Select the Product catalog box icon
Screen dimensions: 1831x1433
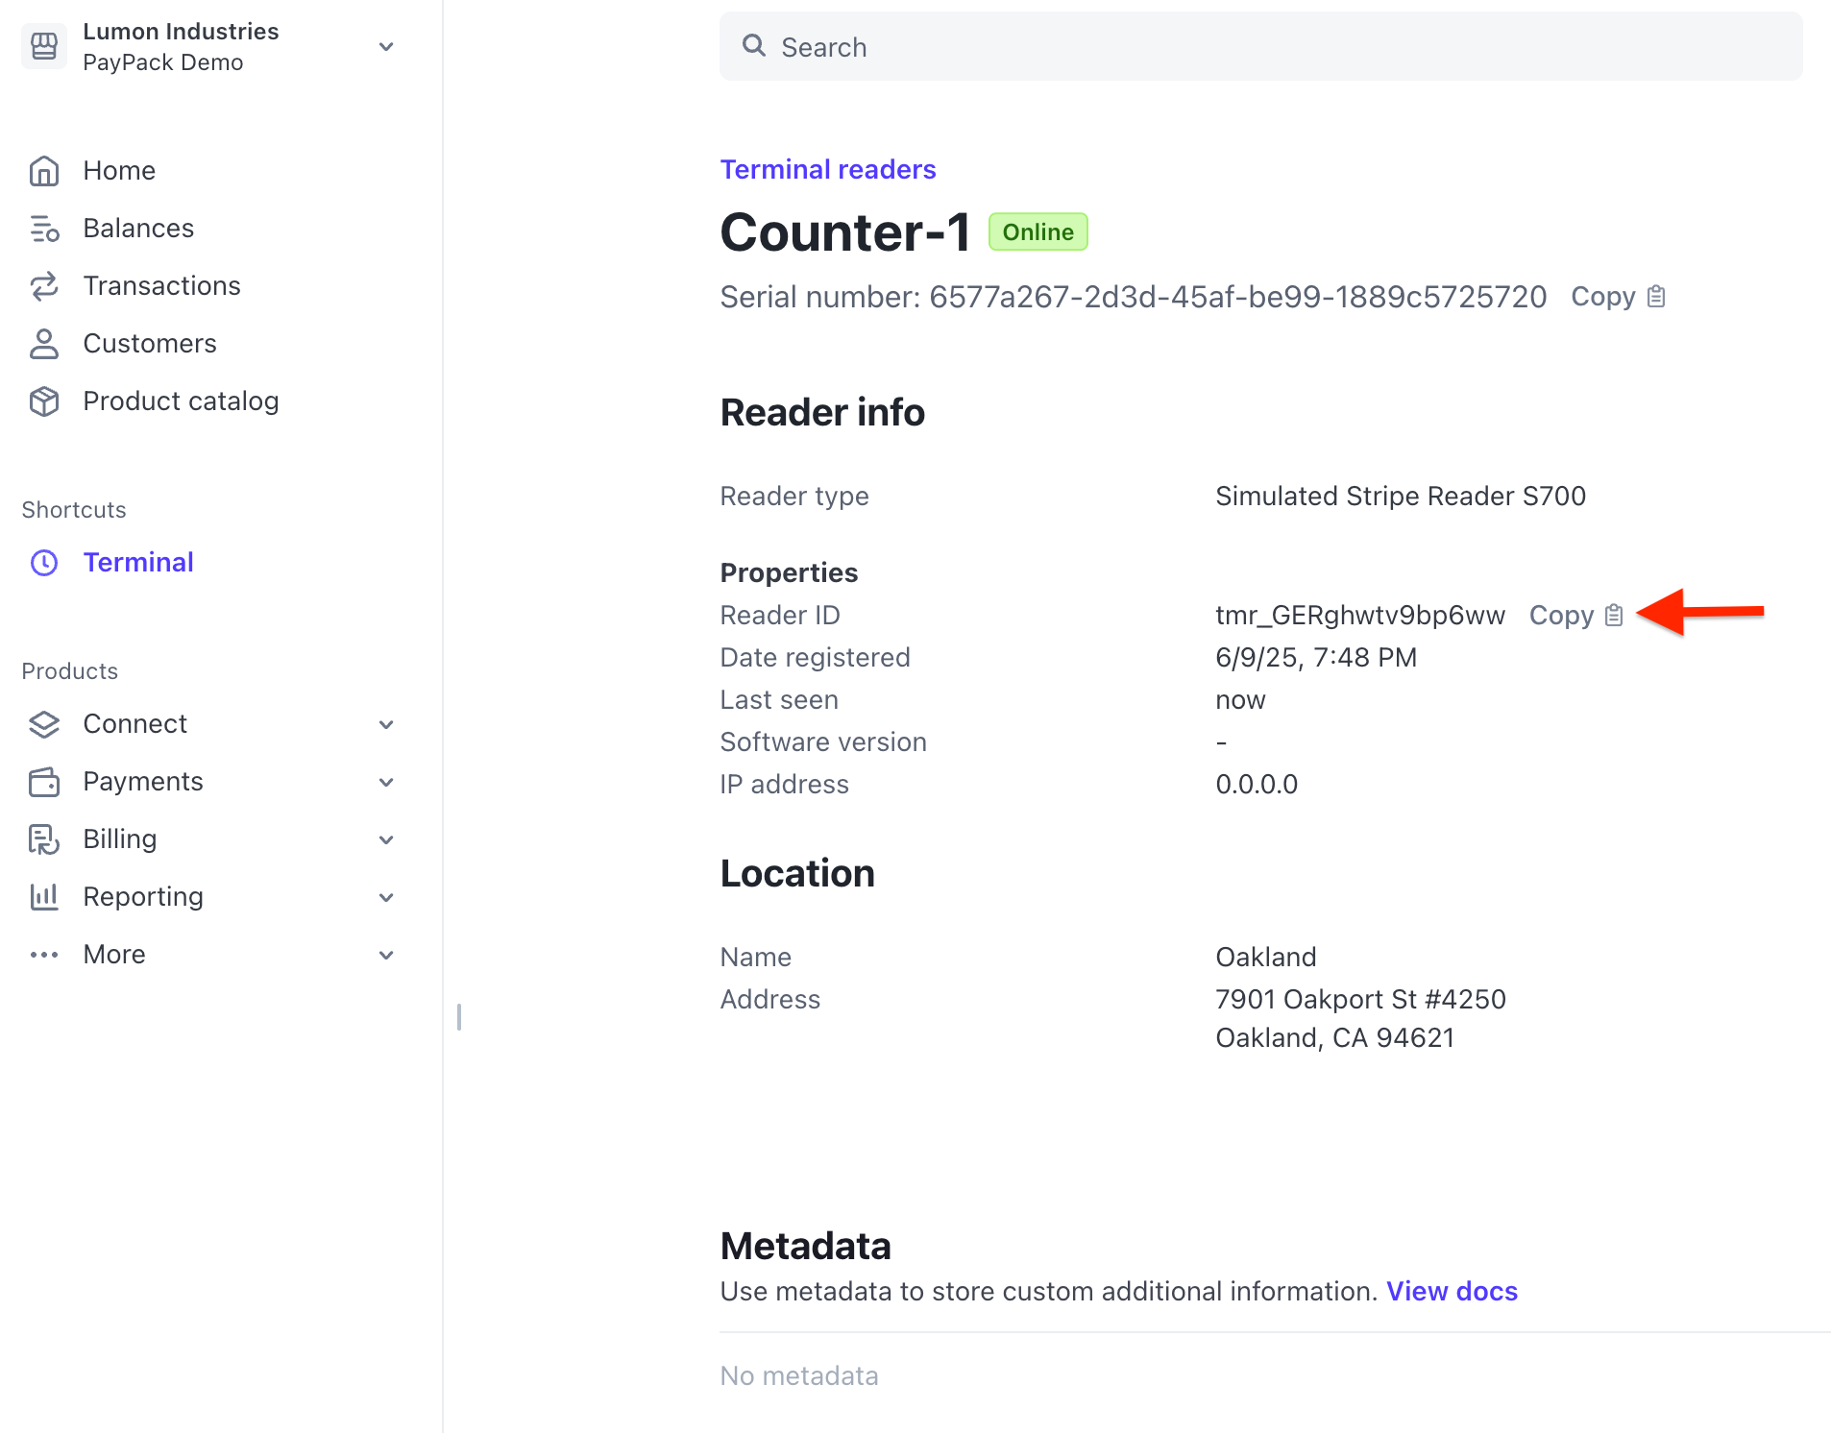tap(44, 401)
